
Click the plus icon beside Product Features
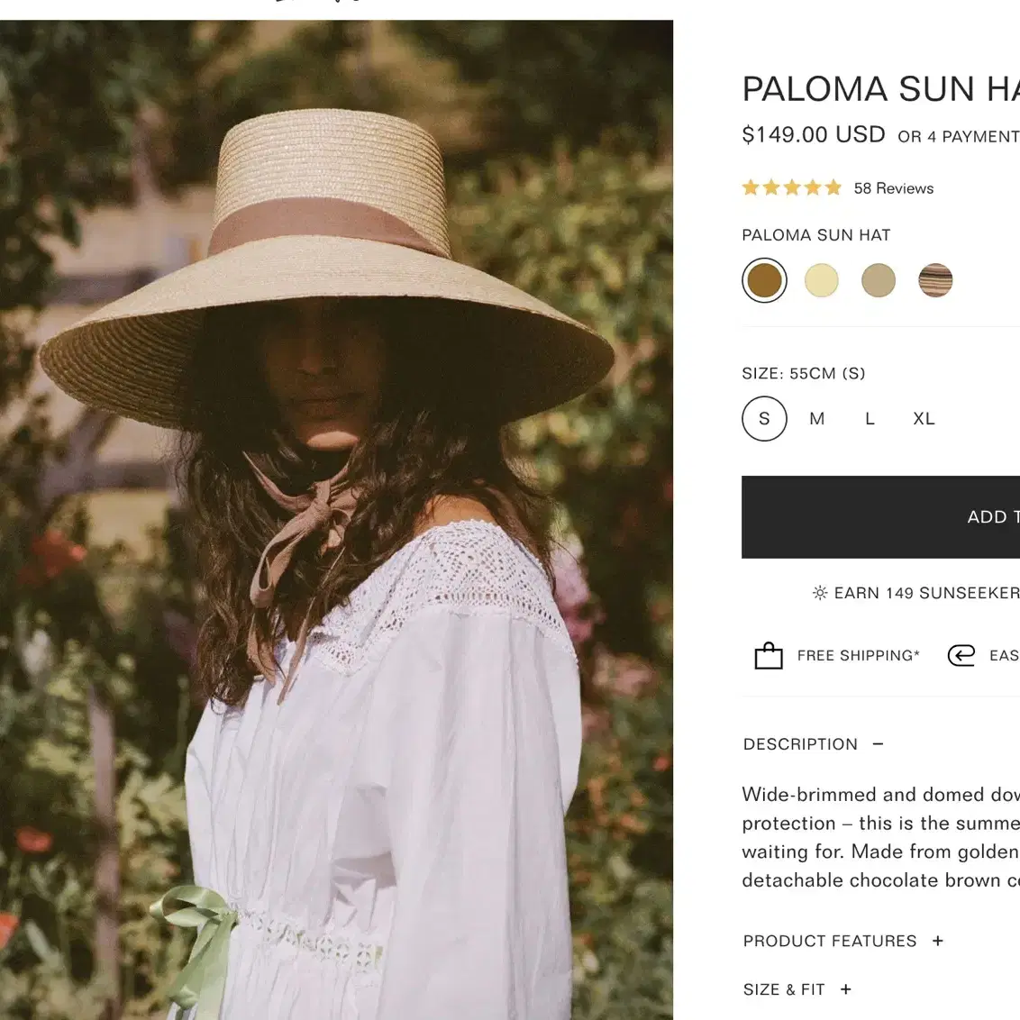[x=937, y=941]
